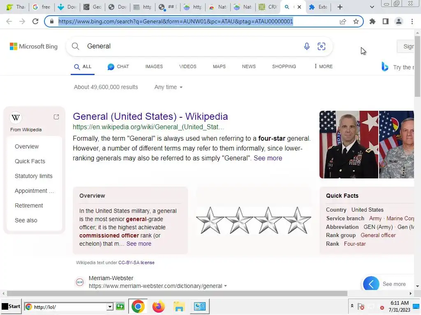Screen dimensions: 421x315
Task: Reload the Bing page
Action: (35, 21)
